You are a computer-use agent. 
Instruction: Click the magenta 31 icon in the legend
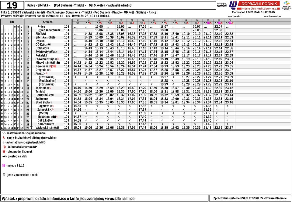click(4, 165)
